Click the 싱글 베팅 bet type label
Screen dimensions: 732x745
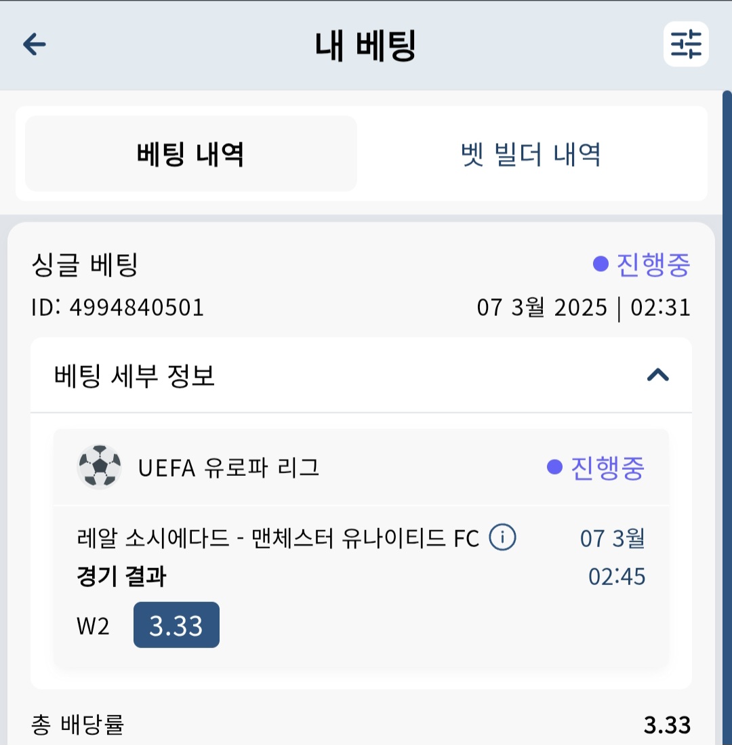[85, 264]
